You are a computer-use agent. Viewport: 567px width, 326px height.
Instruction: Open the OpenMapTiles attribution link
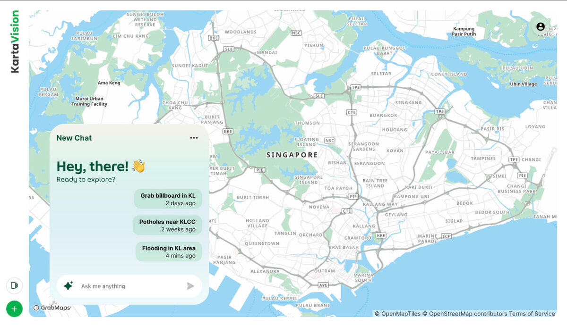(397, 314)
